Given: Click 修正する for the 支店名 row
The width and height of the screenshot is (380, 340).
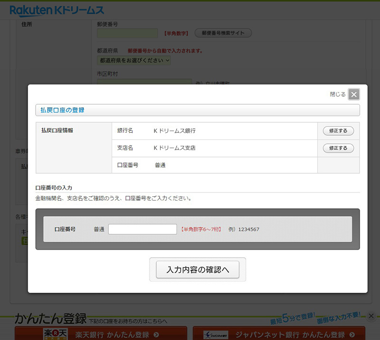Looking at the screenshot, I should (338, 148).
